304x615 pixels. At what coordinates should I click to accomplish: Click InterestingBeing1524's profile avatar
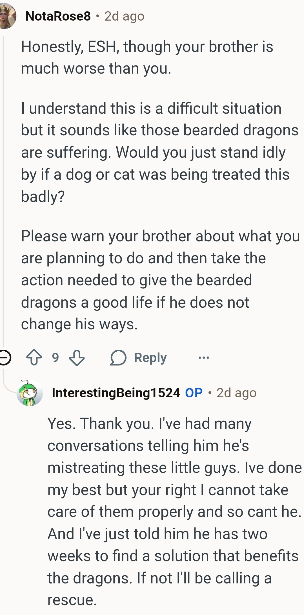coord(28,396)
